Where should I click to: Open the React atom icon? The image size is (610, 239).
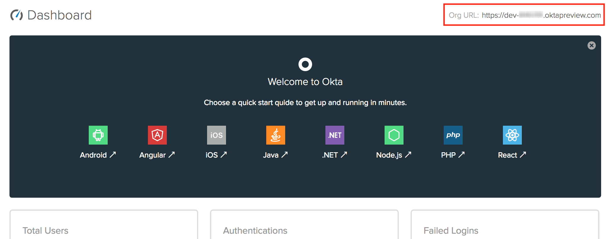tap(512, 135)
